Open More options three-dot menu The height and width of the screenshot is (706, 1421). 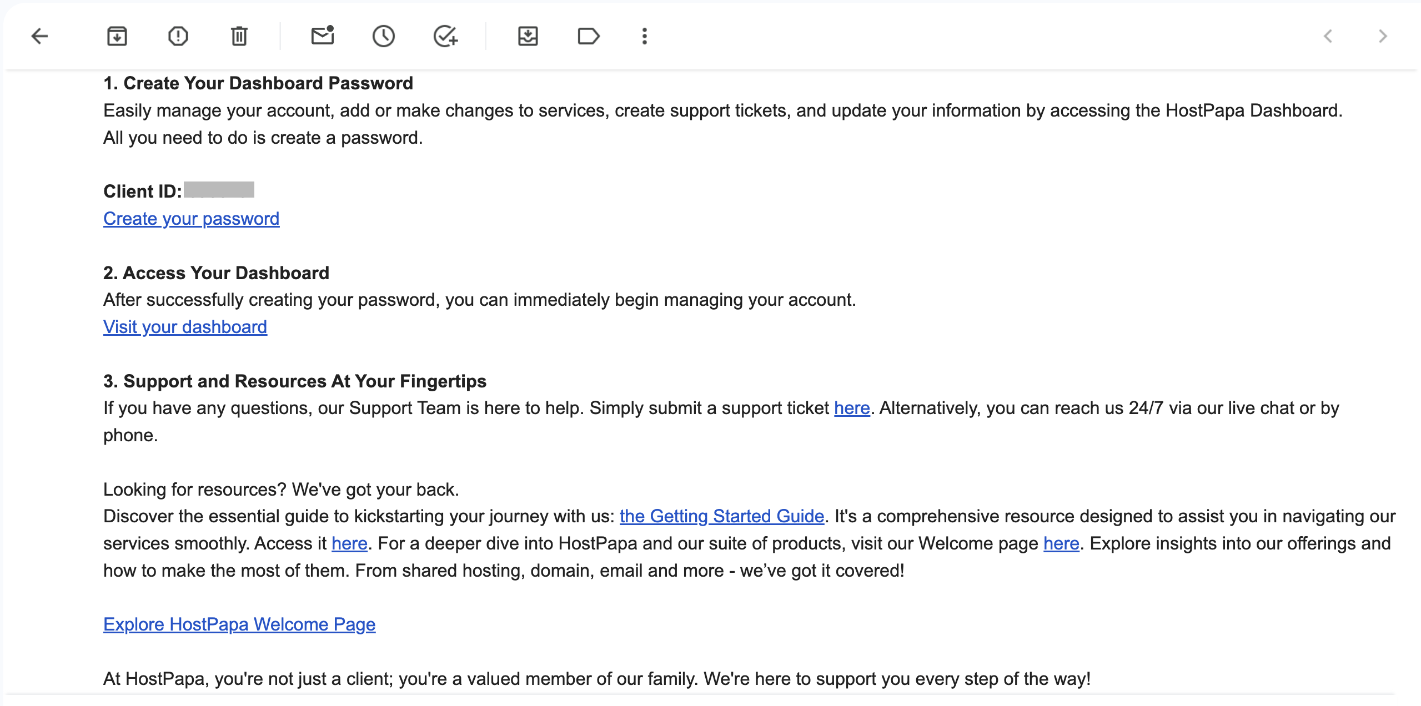point(645,37)
